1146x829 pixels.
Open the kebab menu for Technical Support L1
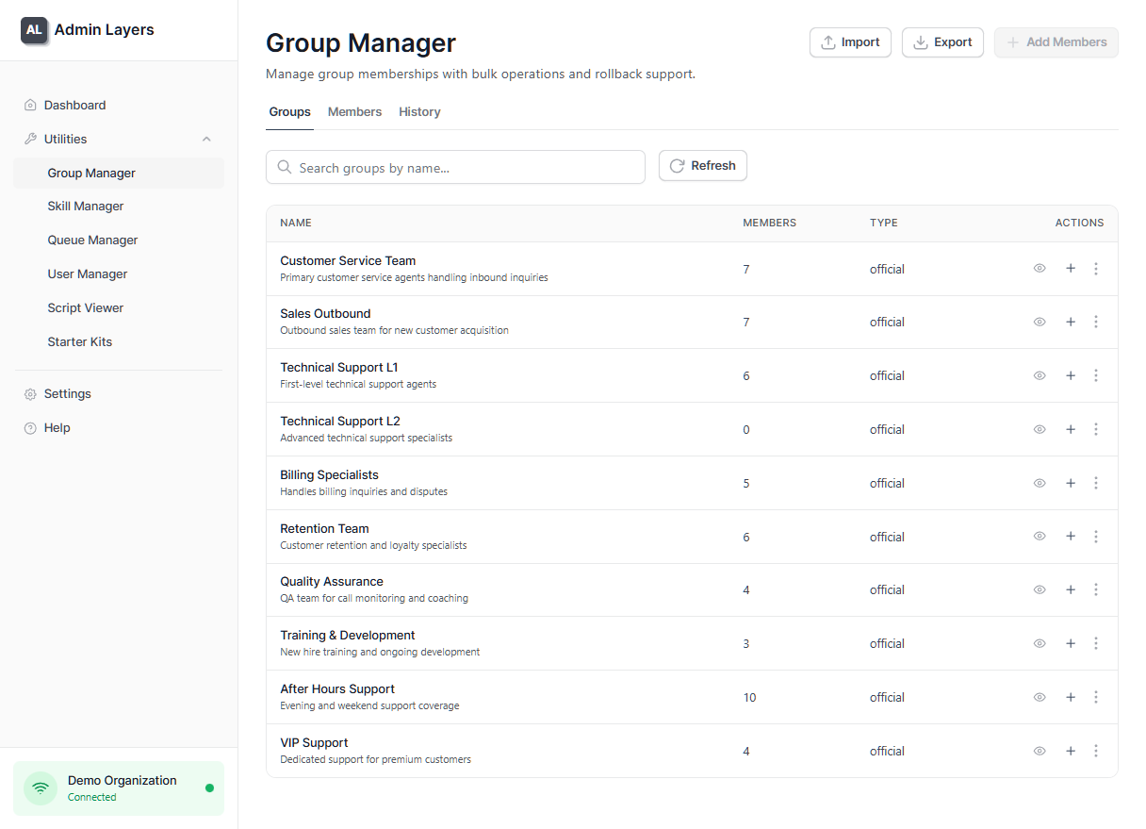click(x=1096, y=374)
